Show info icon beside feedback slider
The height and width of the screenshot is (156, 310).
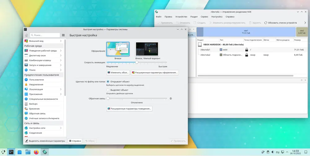170,98
